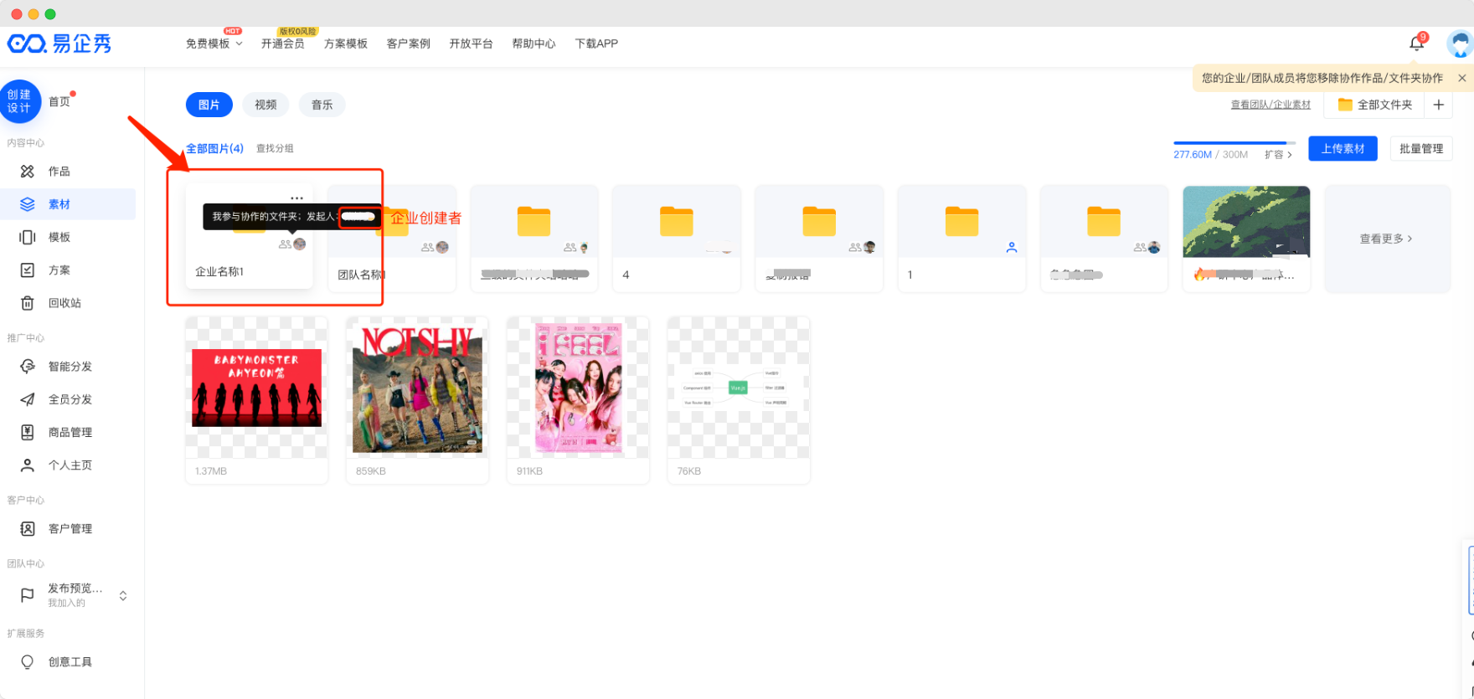Select 素材 in the sidebar
Image resolution: width=1474 pixels, height=699 pixels.
click(68, 204)
